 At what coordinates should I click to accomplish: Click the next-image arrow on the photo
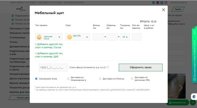(x=181, y=88)
